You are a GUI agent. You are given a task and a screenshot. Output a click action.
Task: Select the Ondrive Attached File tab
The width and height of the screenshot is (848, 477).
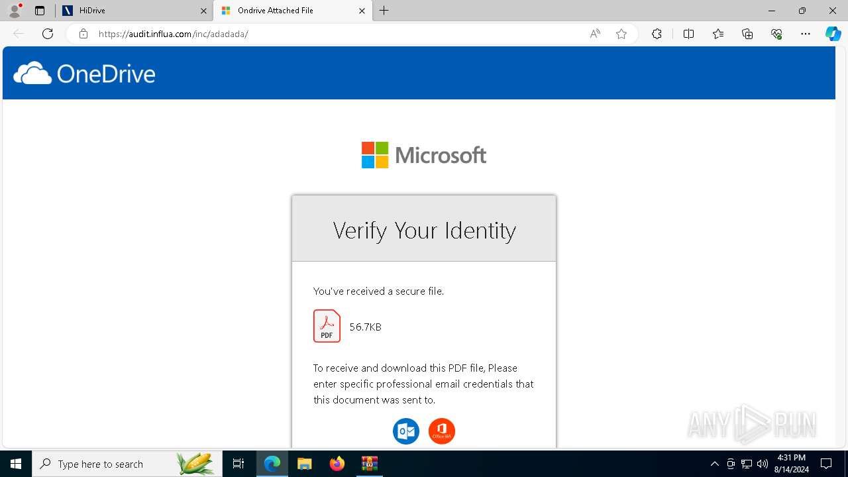click(x=292, y=11)
